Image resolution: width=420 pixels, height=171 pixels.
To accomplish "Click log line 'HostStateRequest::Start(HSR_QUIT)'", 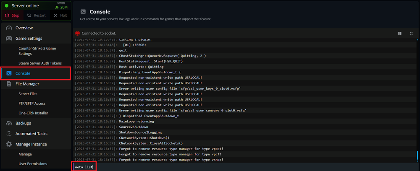I will 151,61.
